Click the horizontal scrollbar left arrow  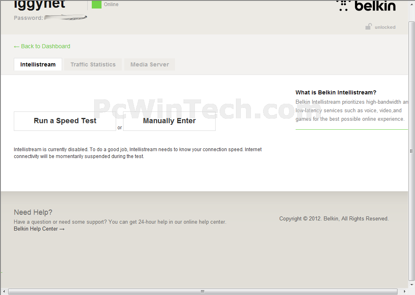4,292
